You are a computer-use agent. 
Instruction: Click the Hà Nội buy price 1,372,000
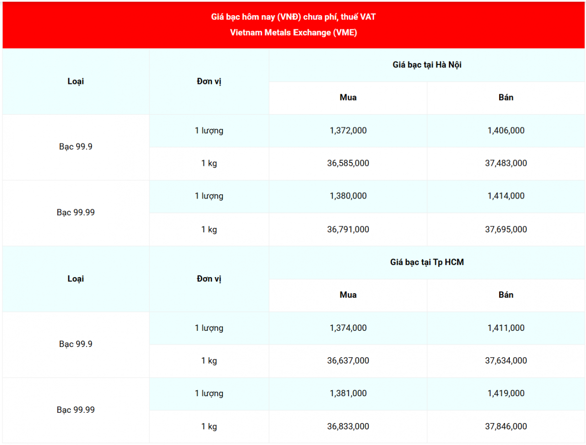(348, 131)
